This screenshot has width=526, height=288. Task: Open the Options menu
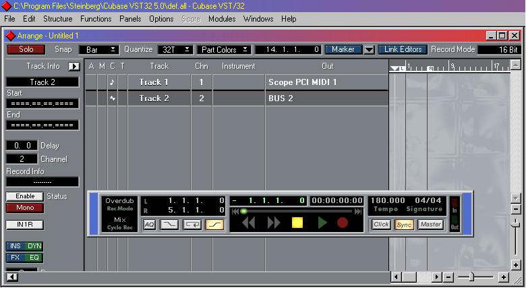pos(161,19)
